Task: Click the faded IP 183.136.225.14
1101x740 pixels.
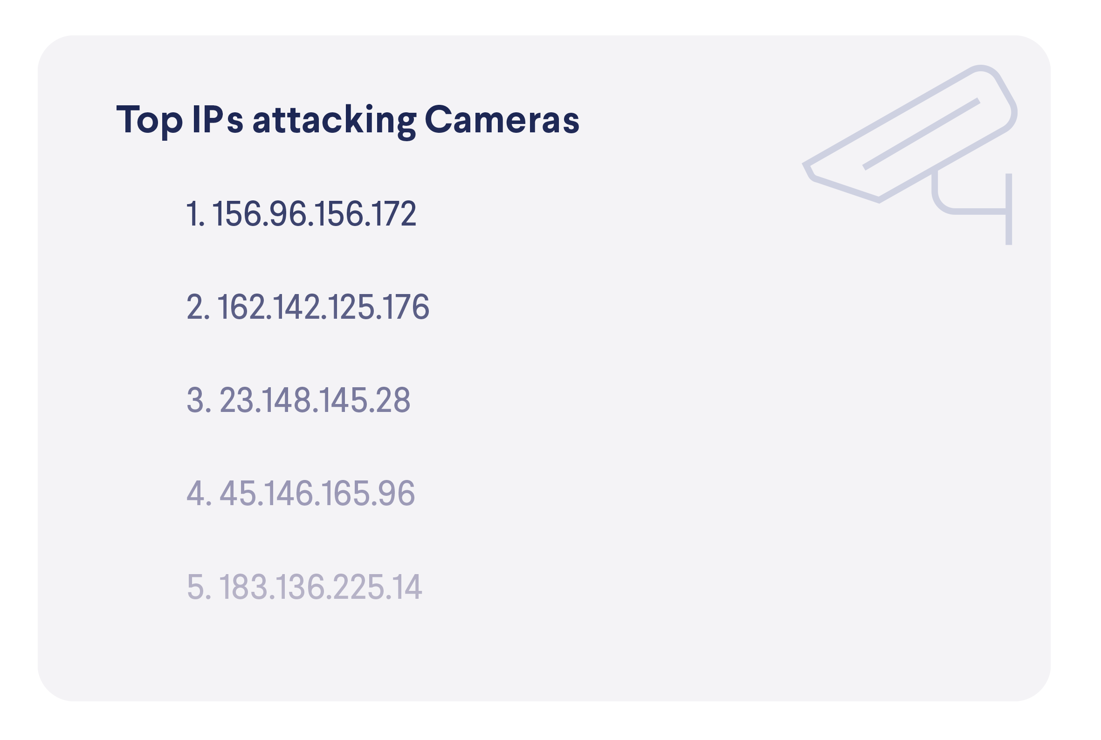Action: (x=320, y=587)
